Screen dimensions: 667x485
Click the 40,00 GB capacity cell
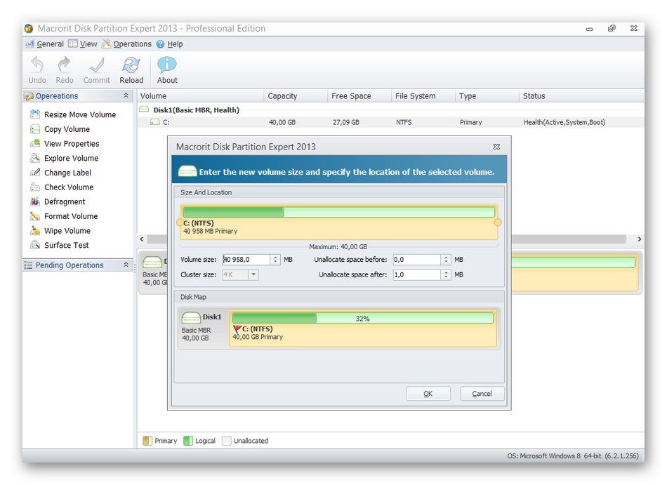tap(282, 122)
